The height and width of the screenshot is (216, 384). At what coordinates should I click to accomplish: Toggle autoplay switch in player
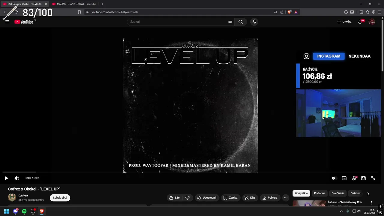click(334, 178)
